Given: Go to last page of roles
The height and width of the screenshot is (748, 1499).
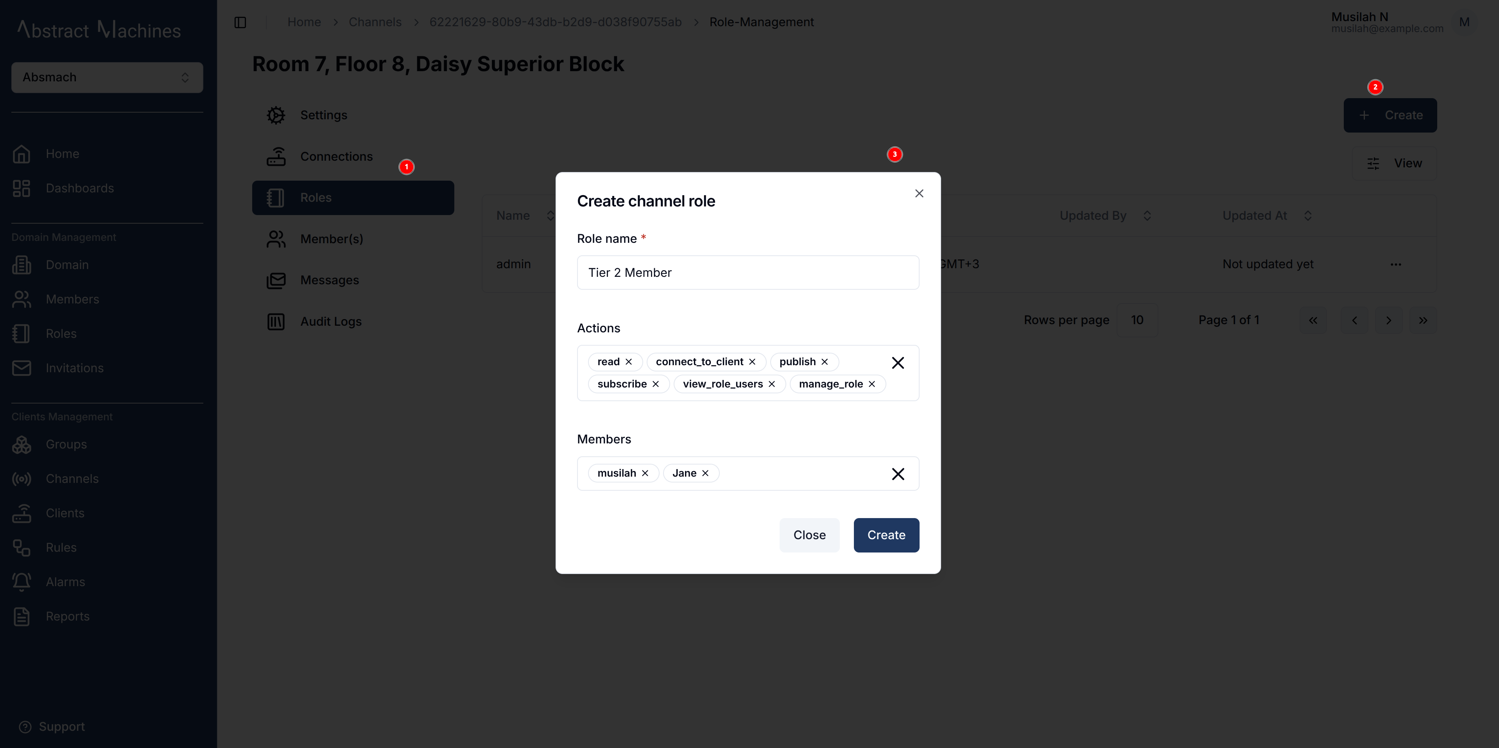Looking at the screenshot, I should 1423,320.
